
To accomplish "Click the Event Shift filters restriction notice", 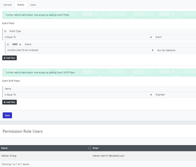I will pyautogui.click(x=99, y=73).
